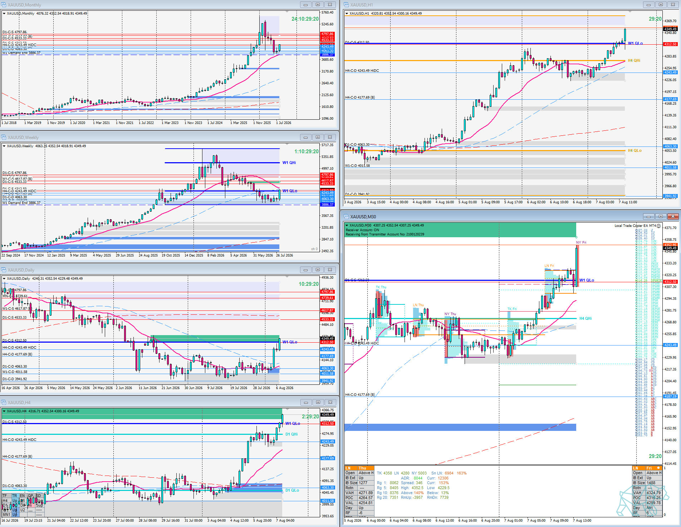Viewport: 681px width, 527px height.
Task: Open the H1 chart header dropdown triangle
Action: 347,14
